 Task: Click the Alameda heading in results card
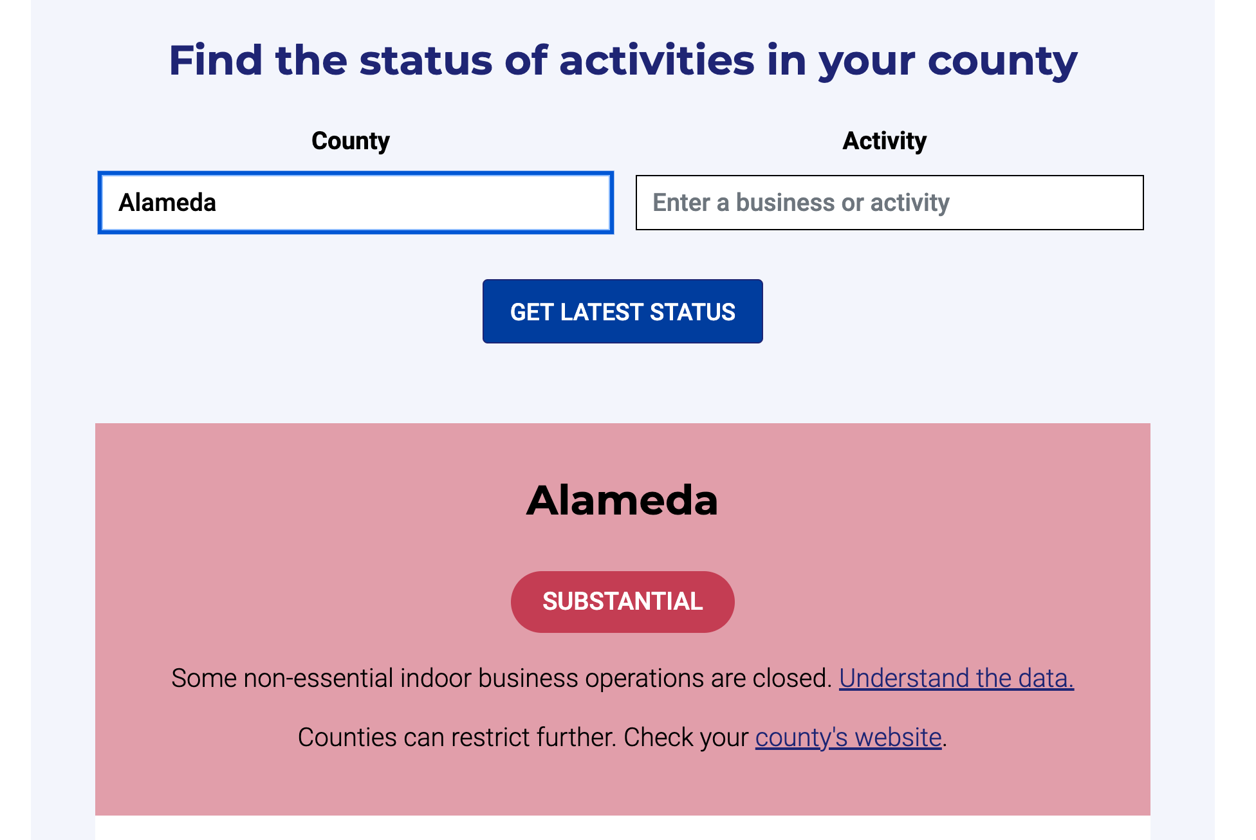pyautogui.click(x=622, y=500)
